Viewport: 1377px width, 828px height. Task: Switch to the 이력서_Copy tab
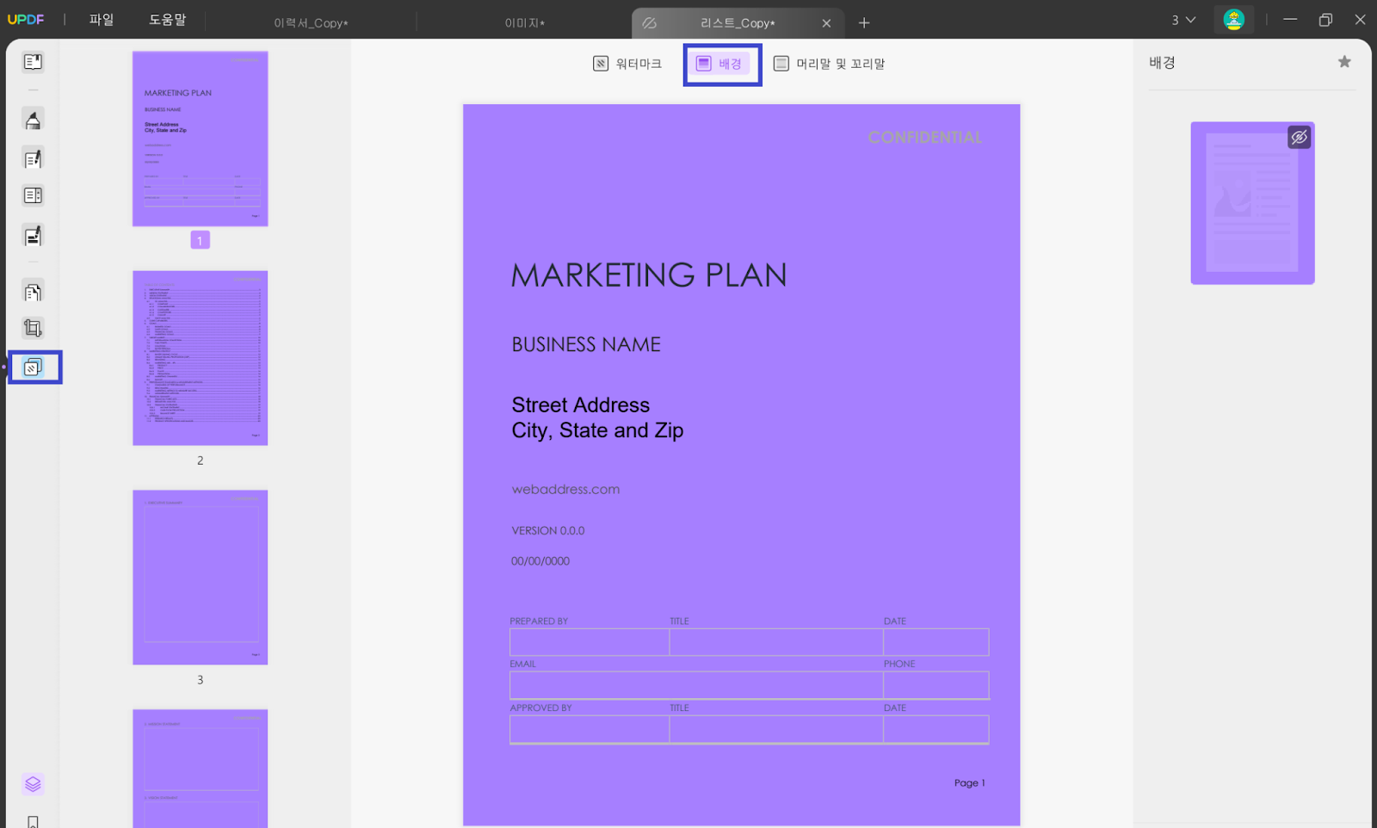pyautogui.click(x=311, y=23)
